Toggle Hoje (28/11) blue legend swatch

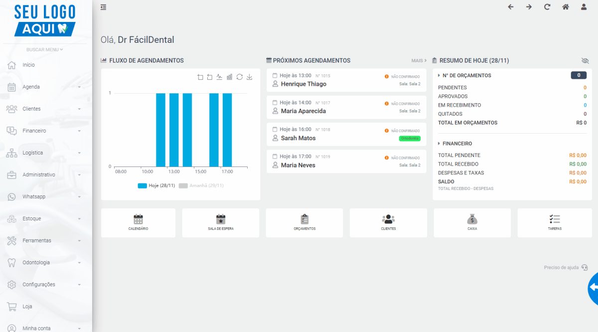pos(143,185)
